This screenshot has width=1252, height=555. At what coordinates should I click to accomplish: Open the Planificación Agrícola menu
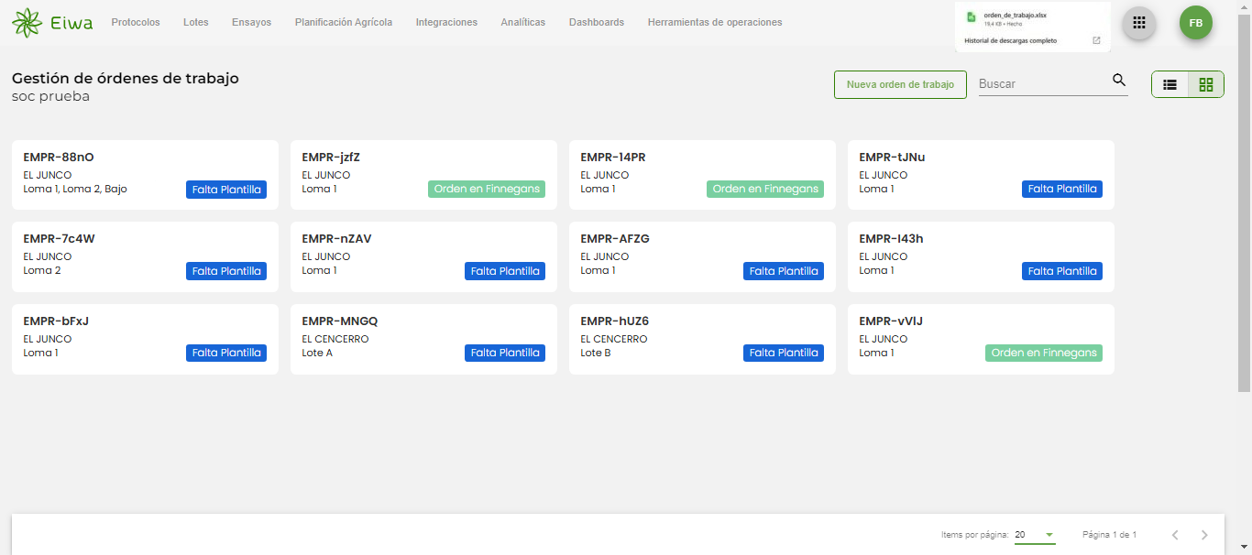pos(344,22)
